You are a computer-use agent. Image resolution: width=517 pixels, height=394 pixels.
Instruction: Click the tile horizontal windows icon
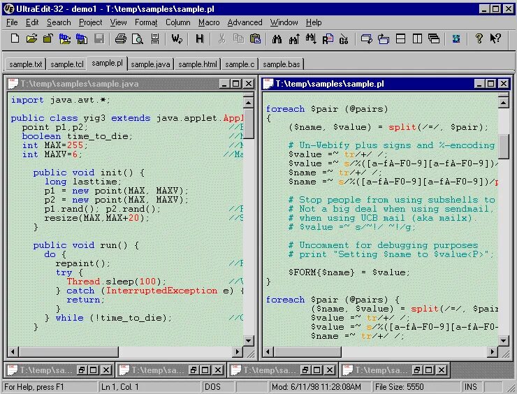tap(400, 38)
